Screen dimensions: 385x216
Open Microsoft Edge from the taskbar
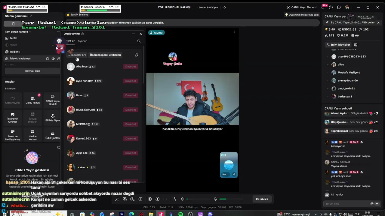pyautogui.click(x=131, y=214)
